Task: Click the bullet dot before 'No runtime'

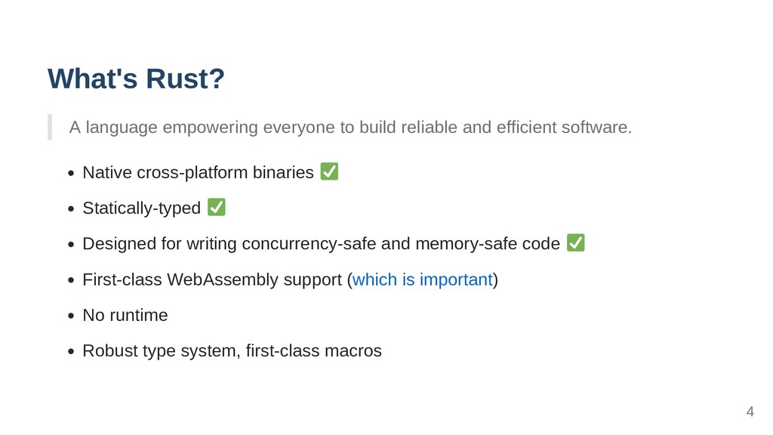Action: pos(72,316)
